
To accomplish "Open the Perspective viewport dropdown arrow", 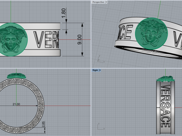I will pos(107,2).
